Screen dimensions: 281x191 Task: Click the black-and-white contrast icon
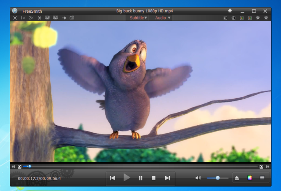(x=225, y=18)
